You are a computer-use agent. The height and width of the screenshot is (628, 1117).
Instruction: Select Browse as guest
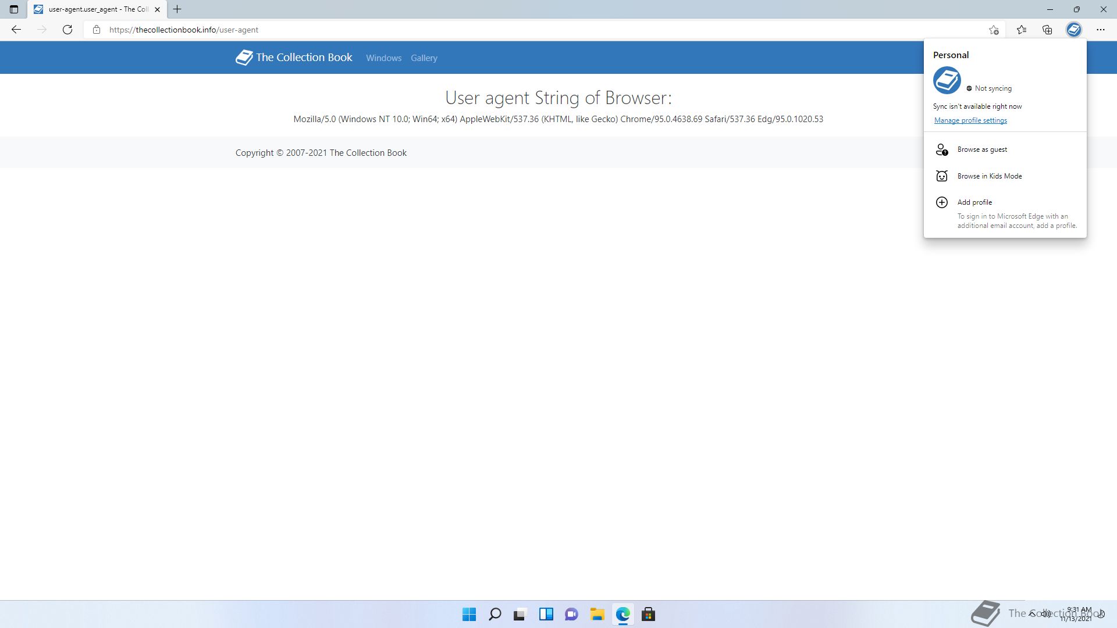click(982, 149)
